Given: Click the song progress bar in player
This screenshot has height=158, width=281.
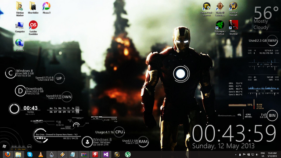Looking at the screenshot, I should pos(57,136).
